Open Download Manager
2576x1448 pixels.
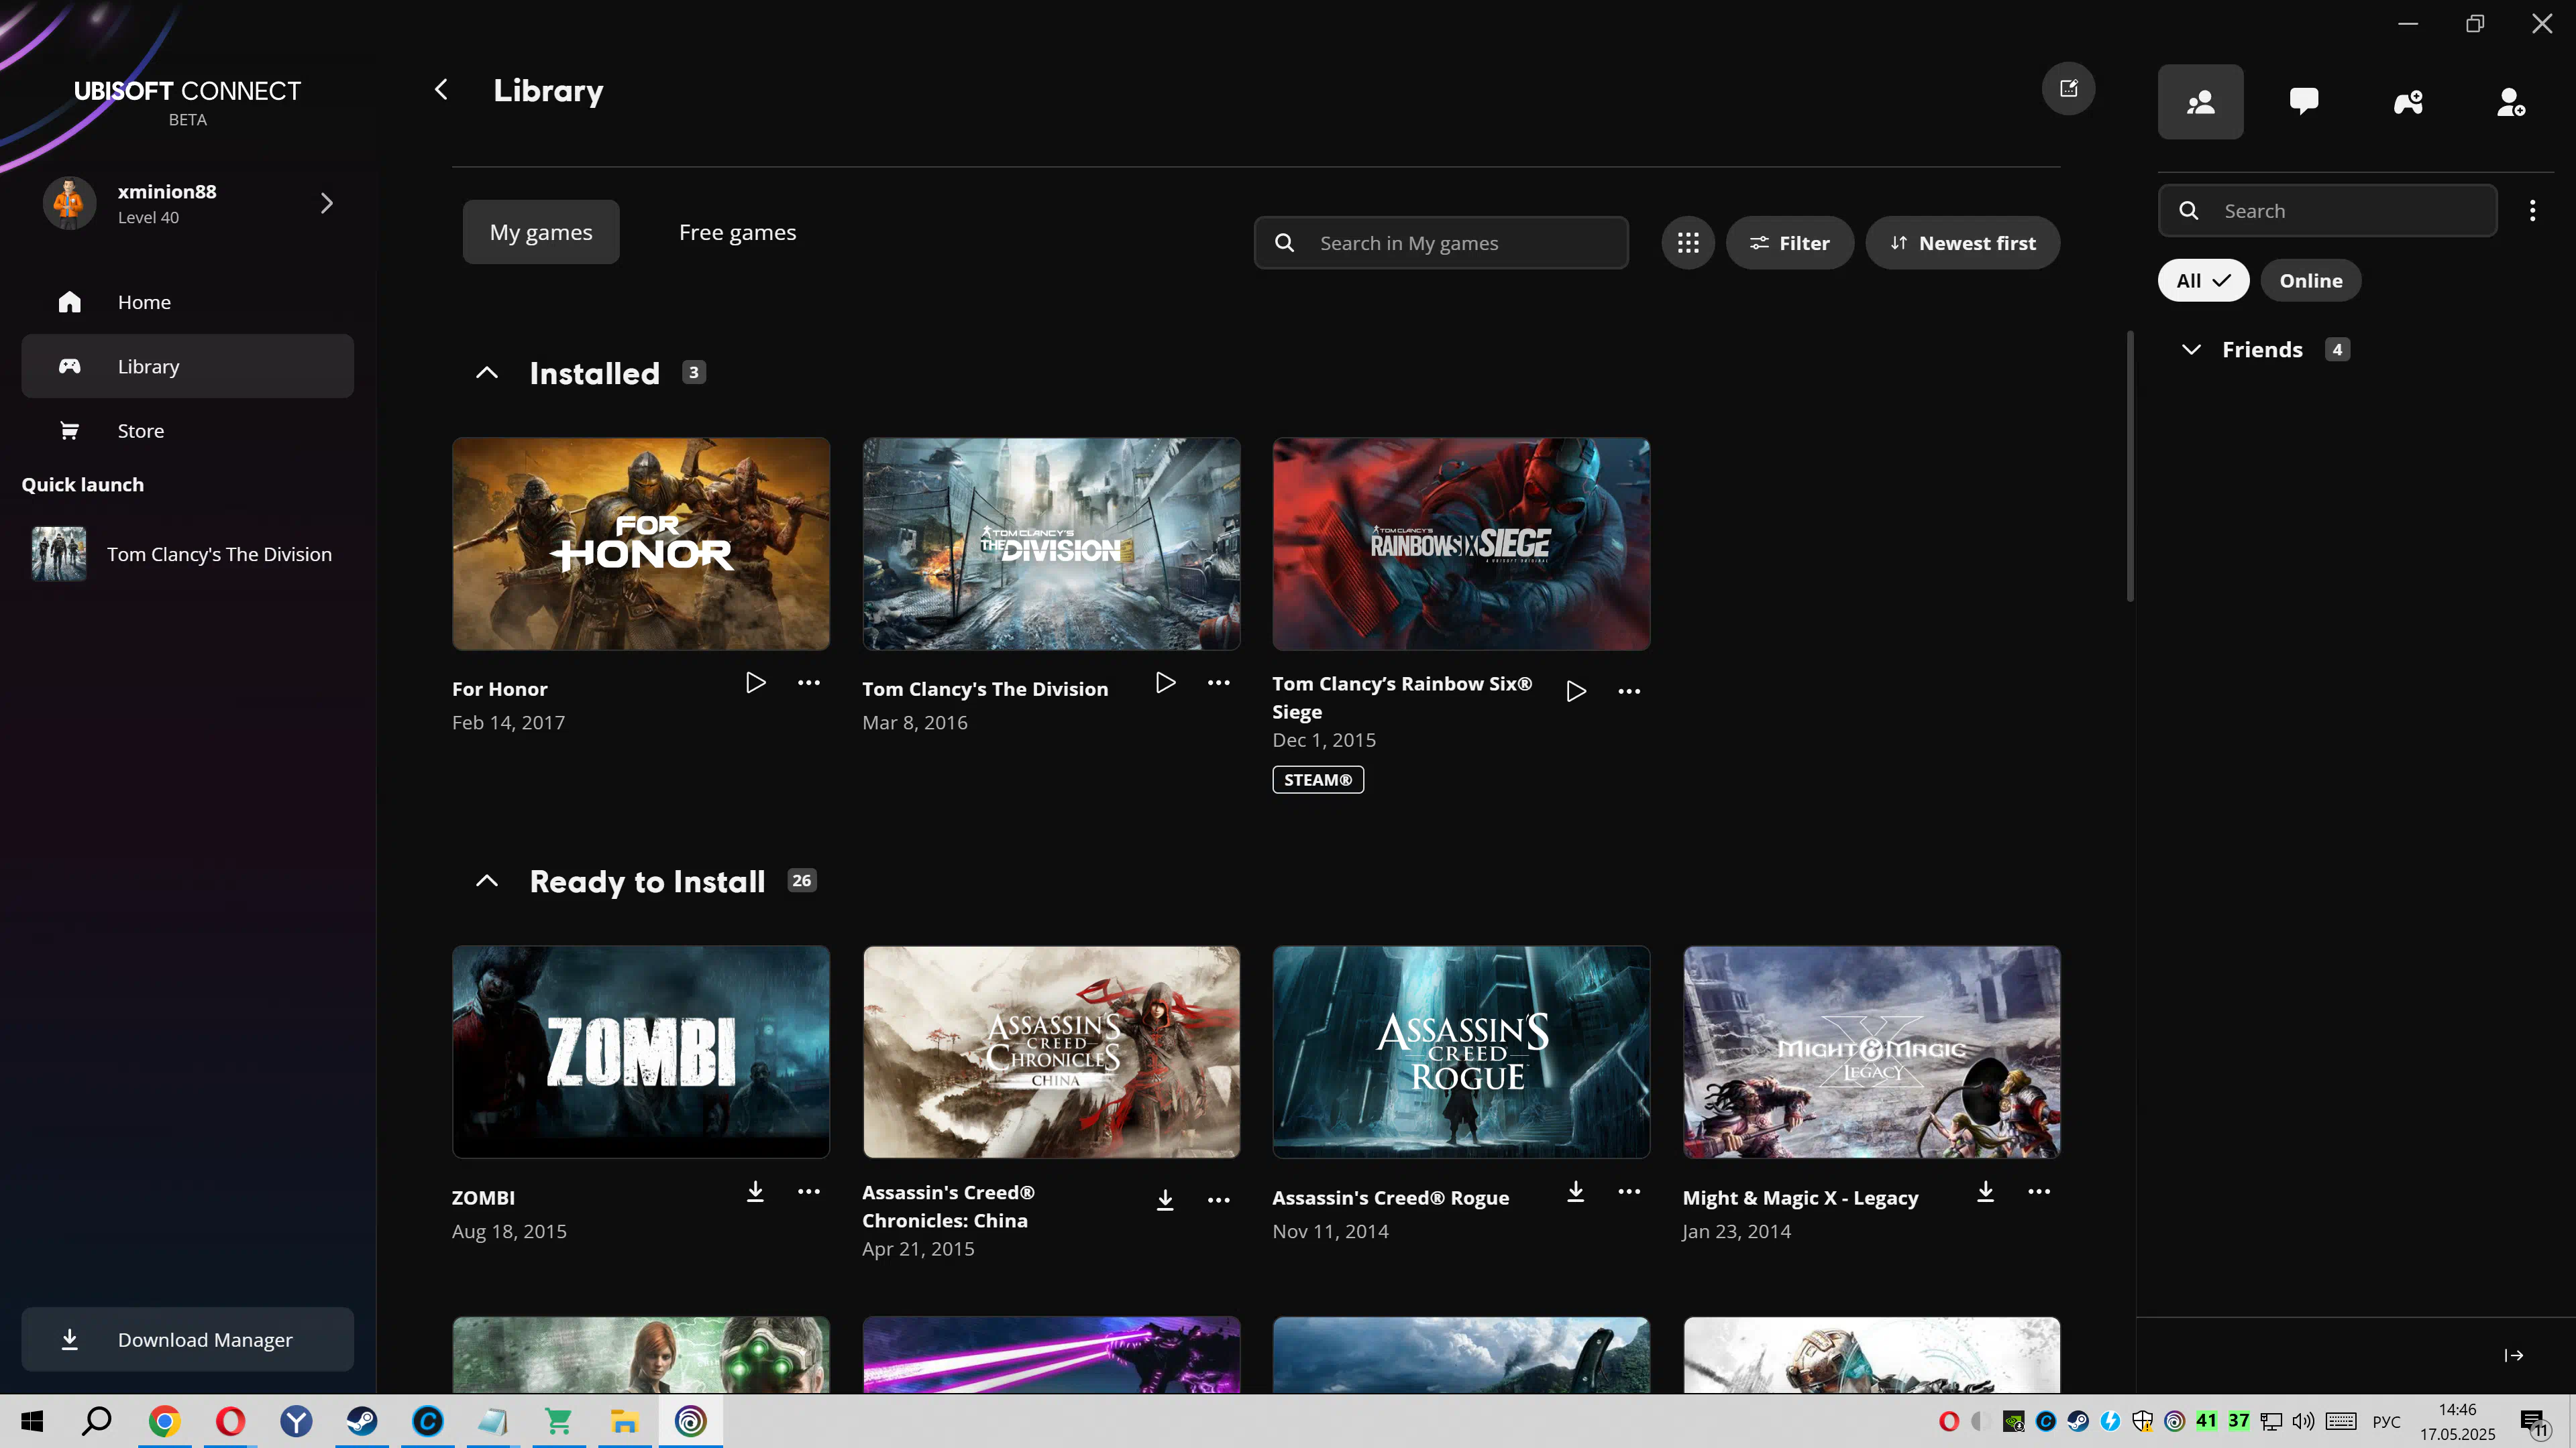[187, 1340]
